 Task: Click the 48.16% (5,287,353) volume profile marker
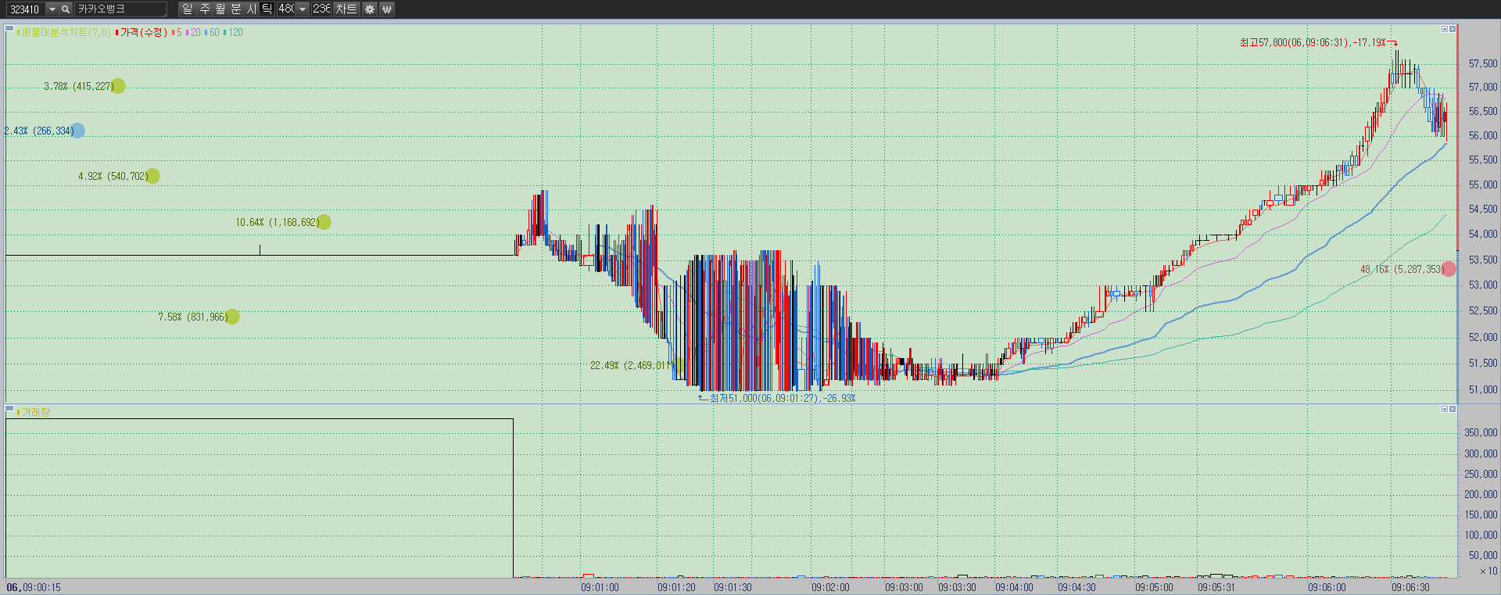(x=1449, y=269)
